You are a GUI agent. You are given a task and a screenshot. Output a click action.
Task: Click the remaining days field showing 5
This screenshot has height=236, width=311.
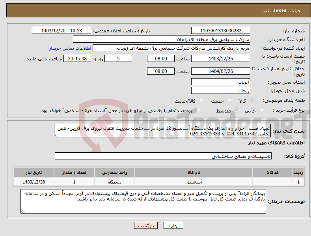click(x=118, y=58)
